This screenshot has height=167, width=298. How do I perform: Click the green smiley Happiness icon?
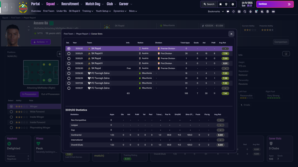9,144
